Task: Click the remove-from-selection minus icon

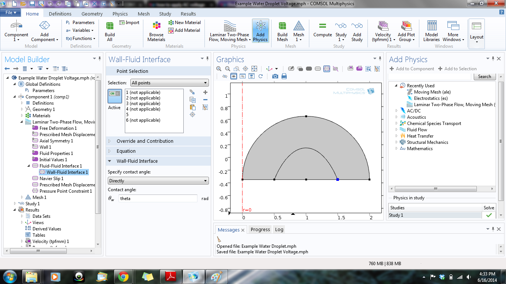Action: [x=206, y=100]
